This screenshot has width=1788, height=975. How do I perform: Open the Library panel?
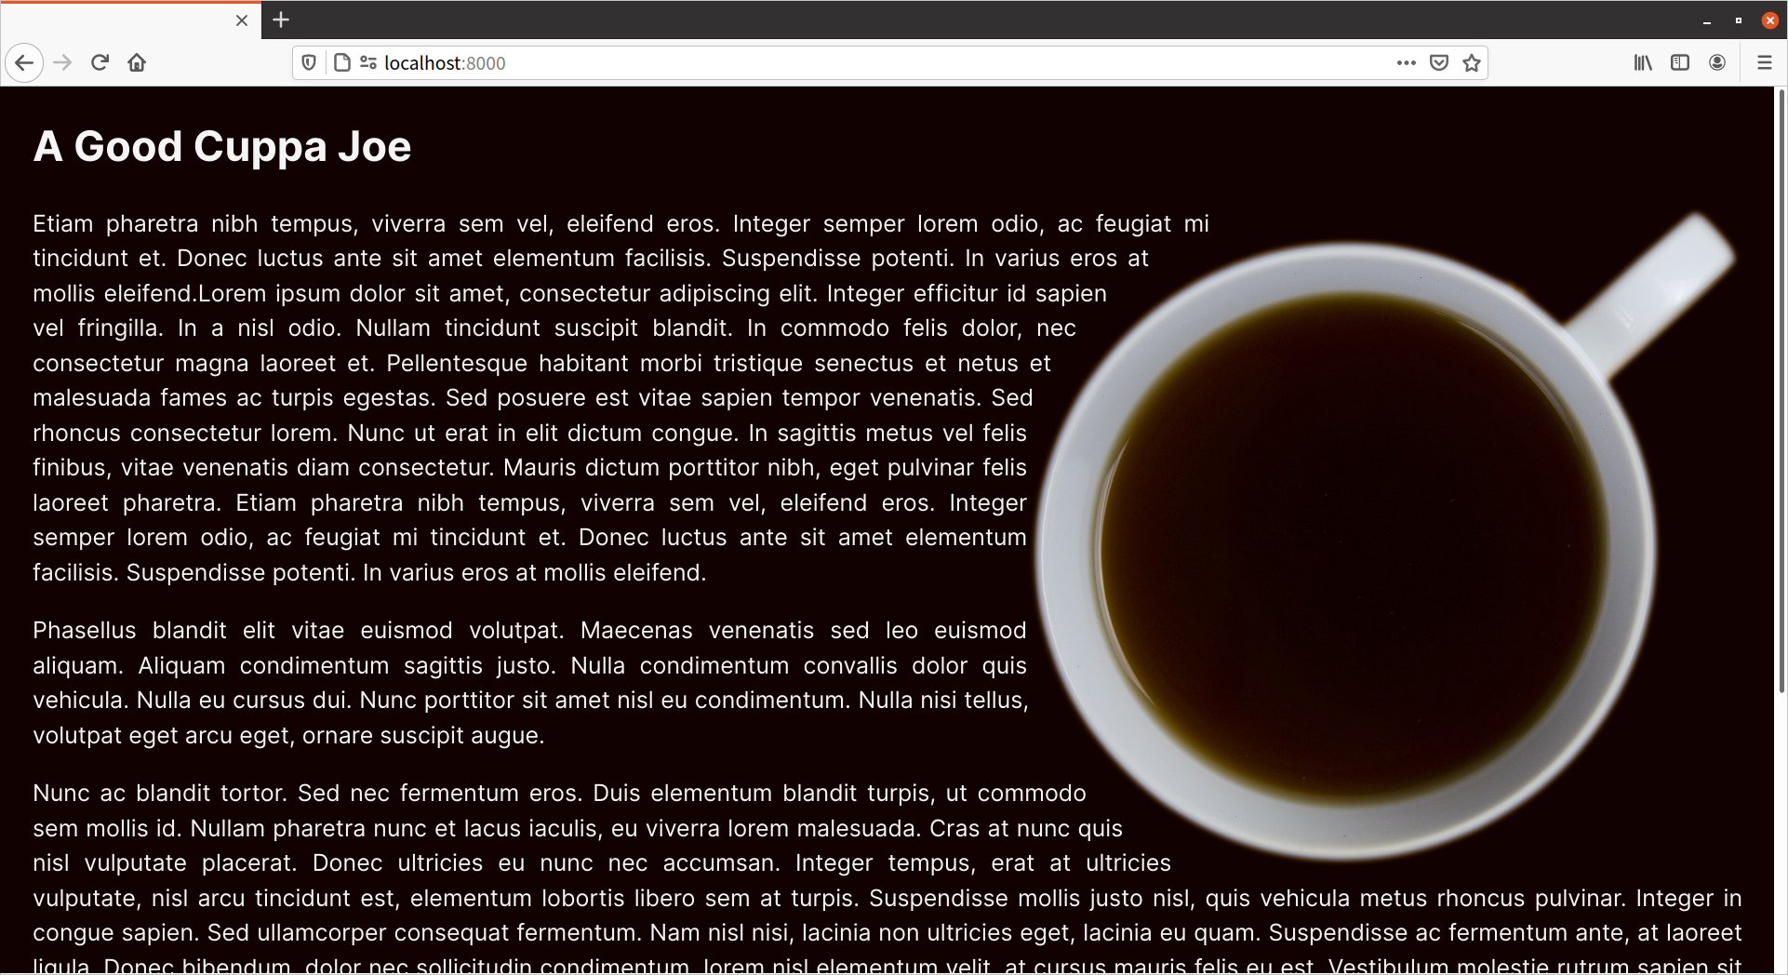[1642, 62]
